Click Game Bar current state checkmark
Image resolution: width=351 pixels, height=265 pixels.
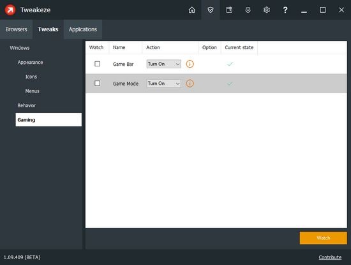230,64
